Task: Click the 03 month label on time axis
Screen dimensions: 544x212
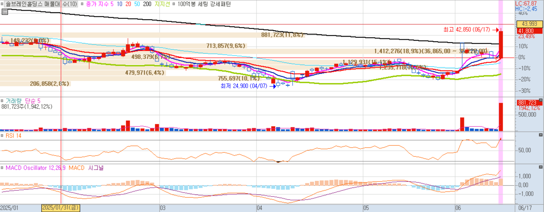Action: click(163, 208)
